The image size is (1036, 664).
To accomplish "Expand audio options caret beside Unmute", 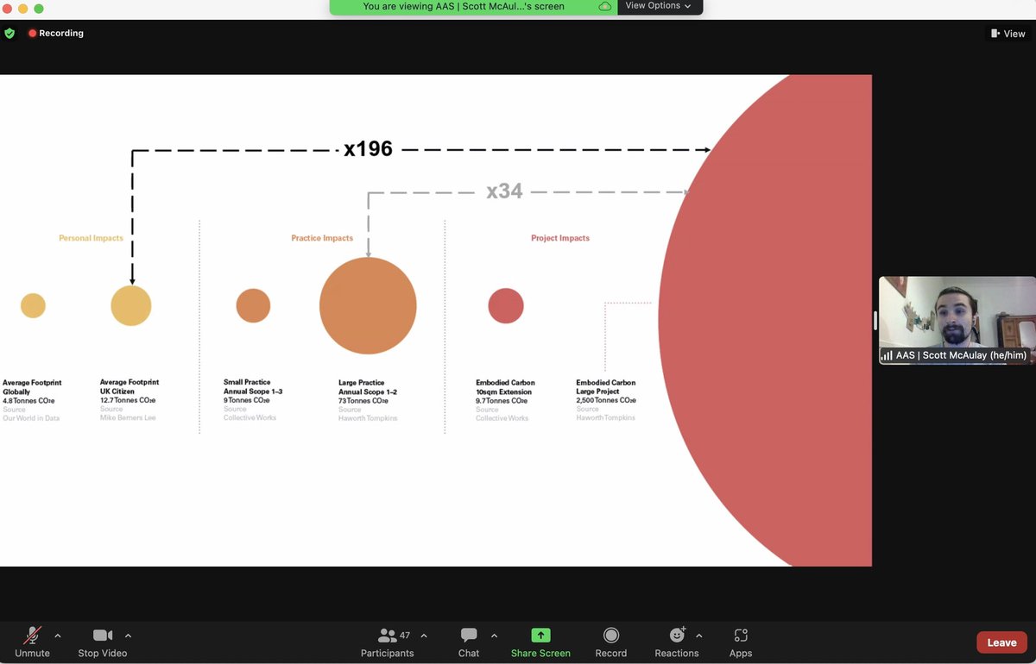I will (x=58, y=636).
